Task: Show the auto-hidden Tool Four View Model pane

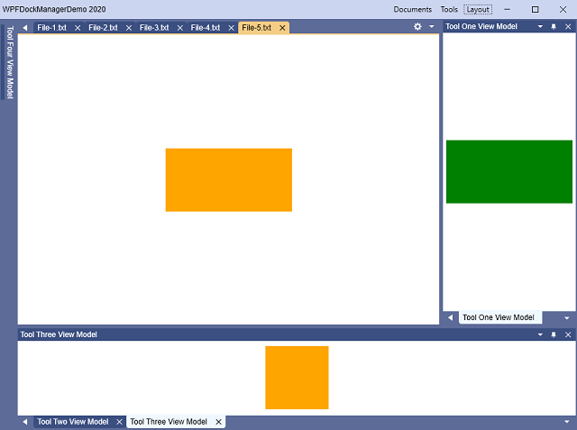Action: [10, 62]
